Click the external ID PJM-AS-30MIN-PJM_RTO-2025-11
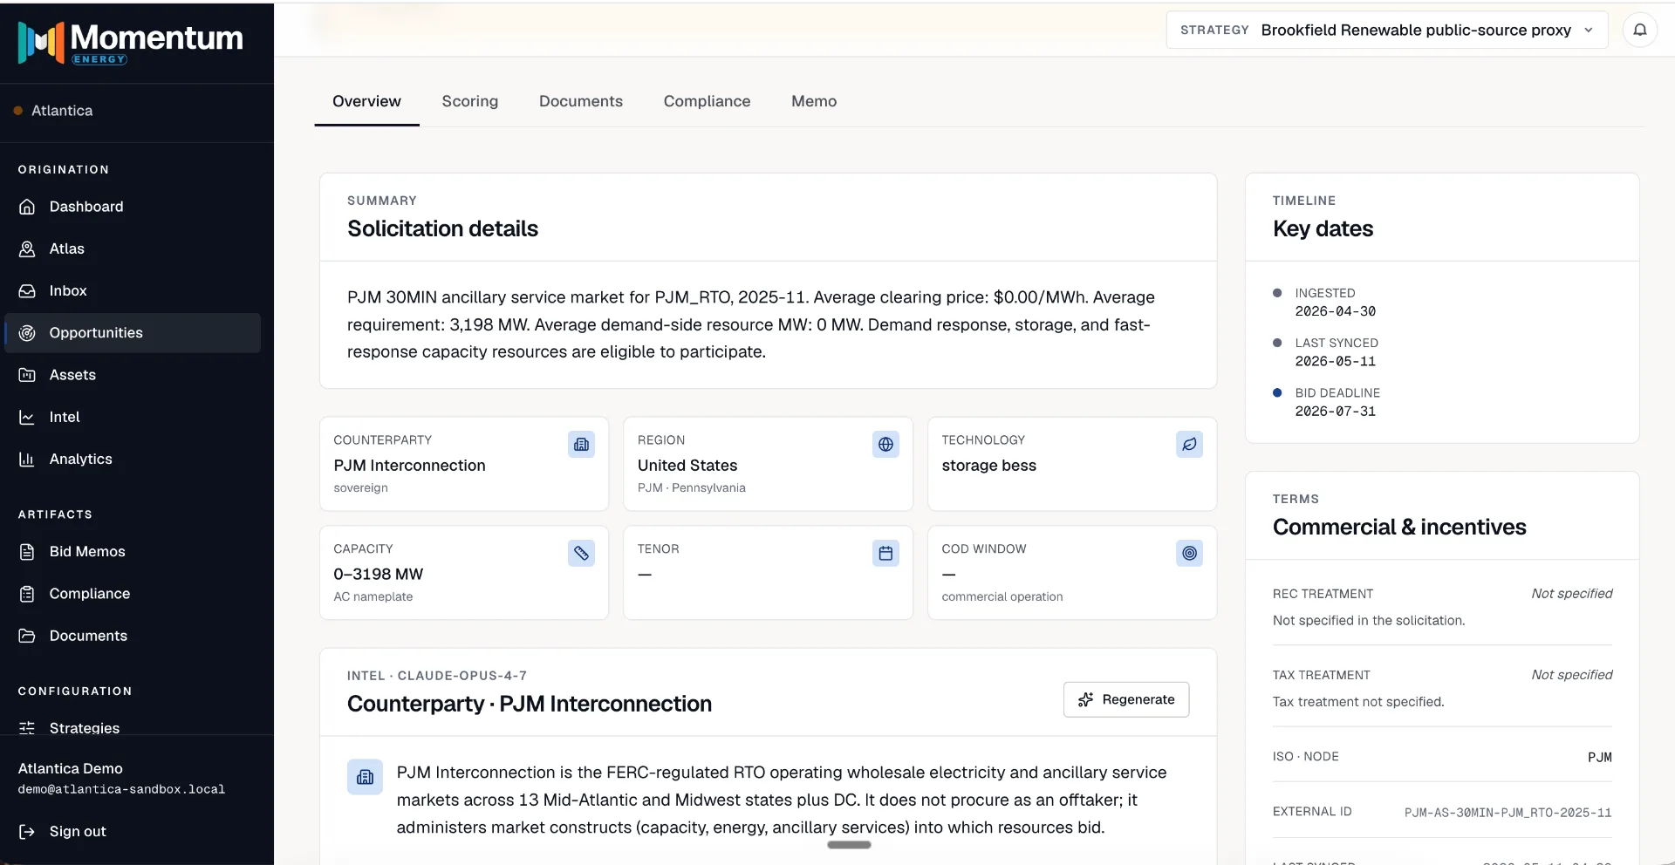Image resolution: width=1675 pixels, height=865 pixels. click(x=1507, y=813)
